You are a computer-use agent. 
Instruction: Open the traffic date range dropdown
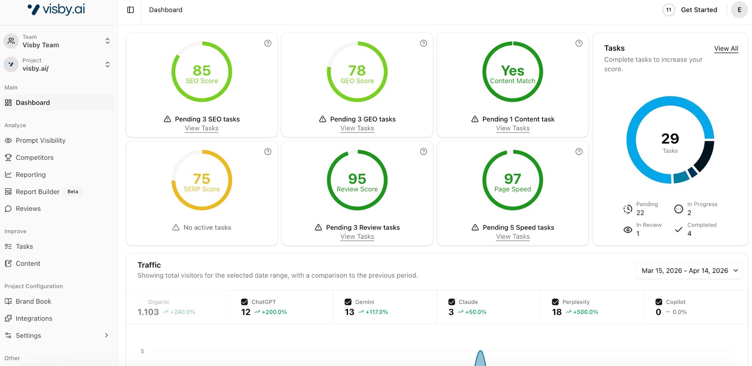coord(689,271)
